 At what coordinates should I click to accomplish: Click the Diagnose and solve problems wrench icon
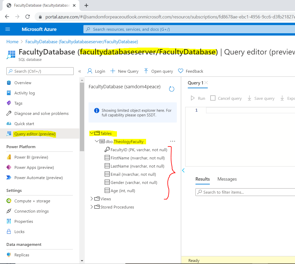9,113
